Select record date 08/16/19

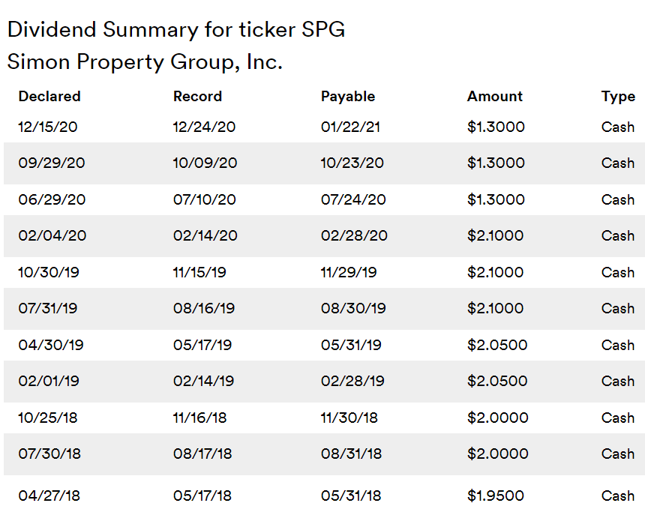(202, 309)
